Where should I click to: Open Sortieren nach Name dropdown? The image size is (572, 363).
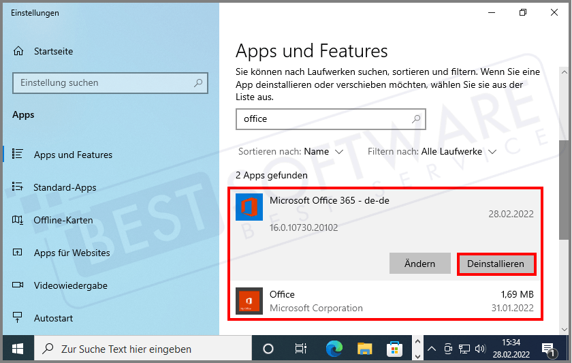click(291, 151)
